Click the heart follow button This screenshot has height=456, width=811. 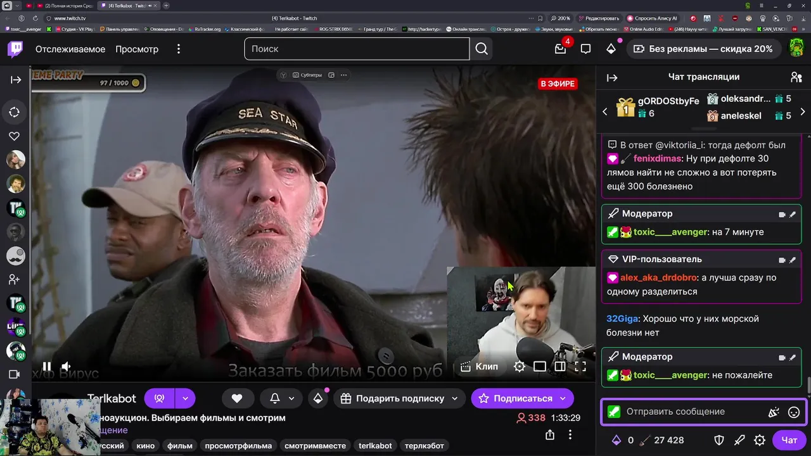pyautogui.click(x=237, y=398)
